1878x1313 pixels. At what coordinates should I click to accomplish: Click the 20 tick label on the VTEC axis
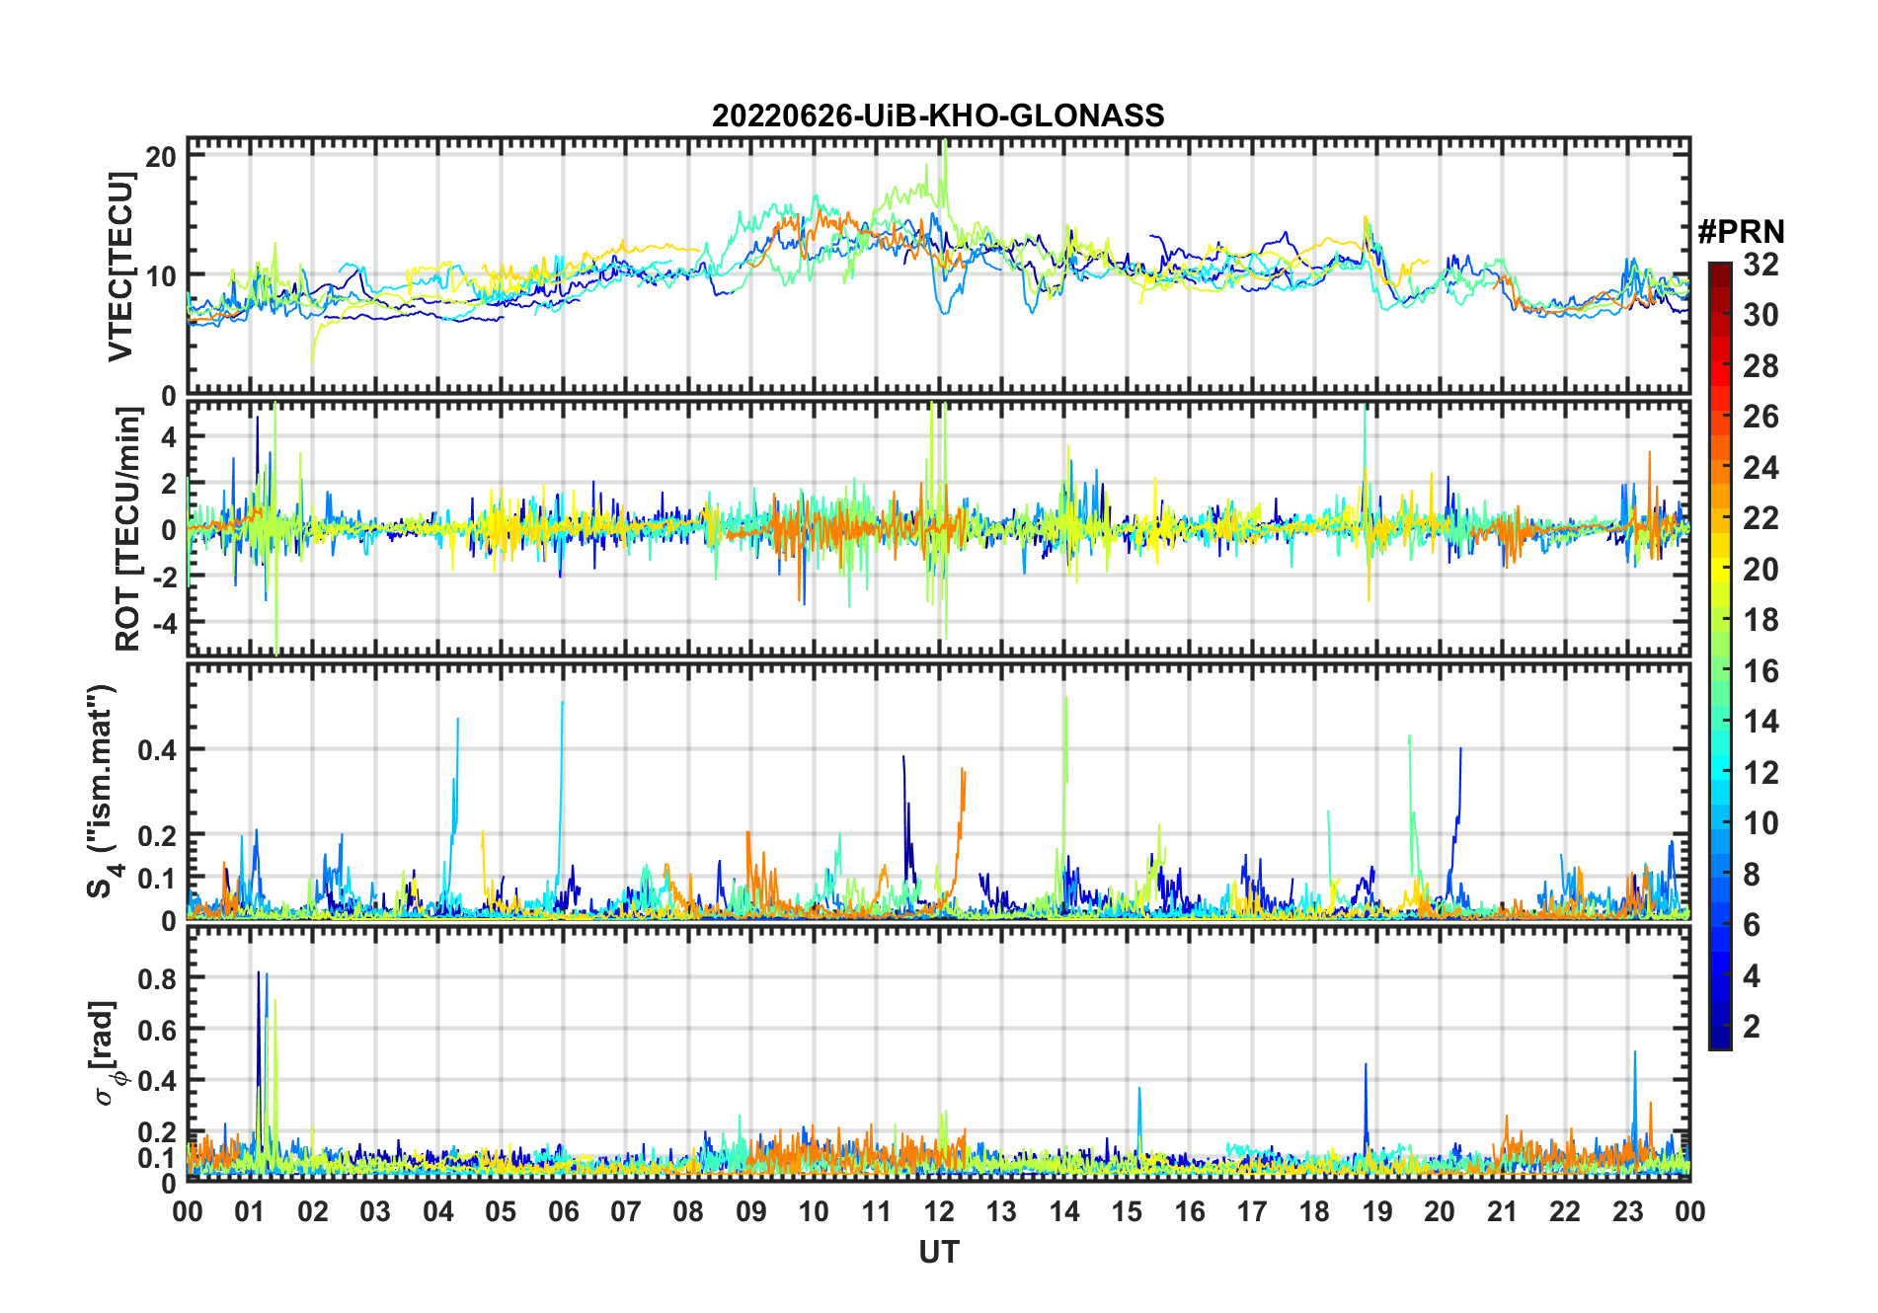click(x=161, y=156)
